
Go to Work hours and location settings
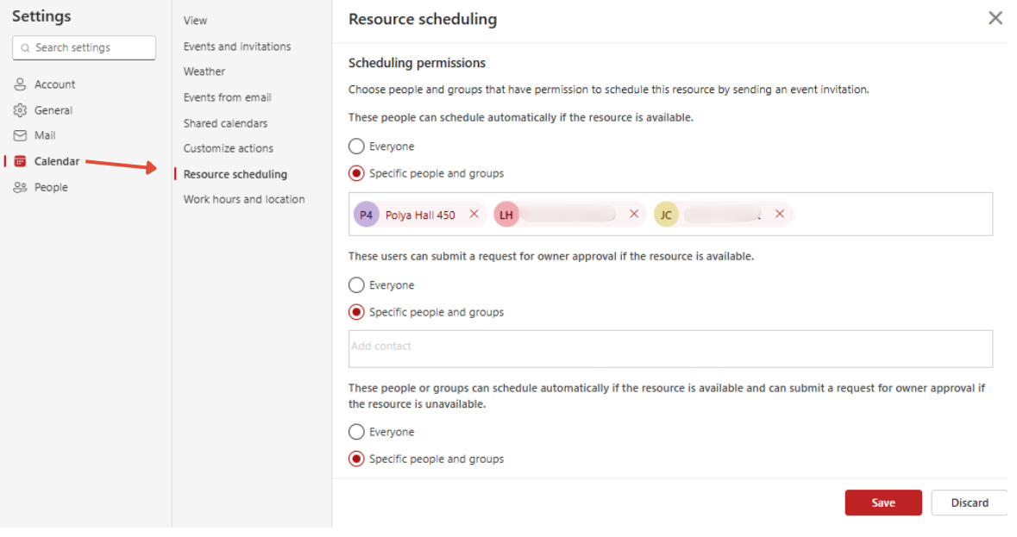[x=244, y=200]
